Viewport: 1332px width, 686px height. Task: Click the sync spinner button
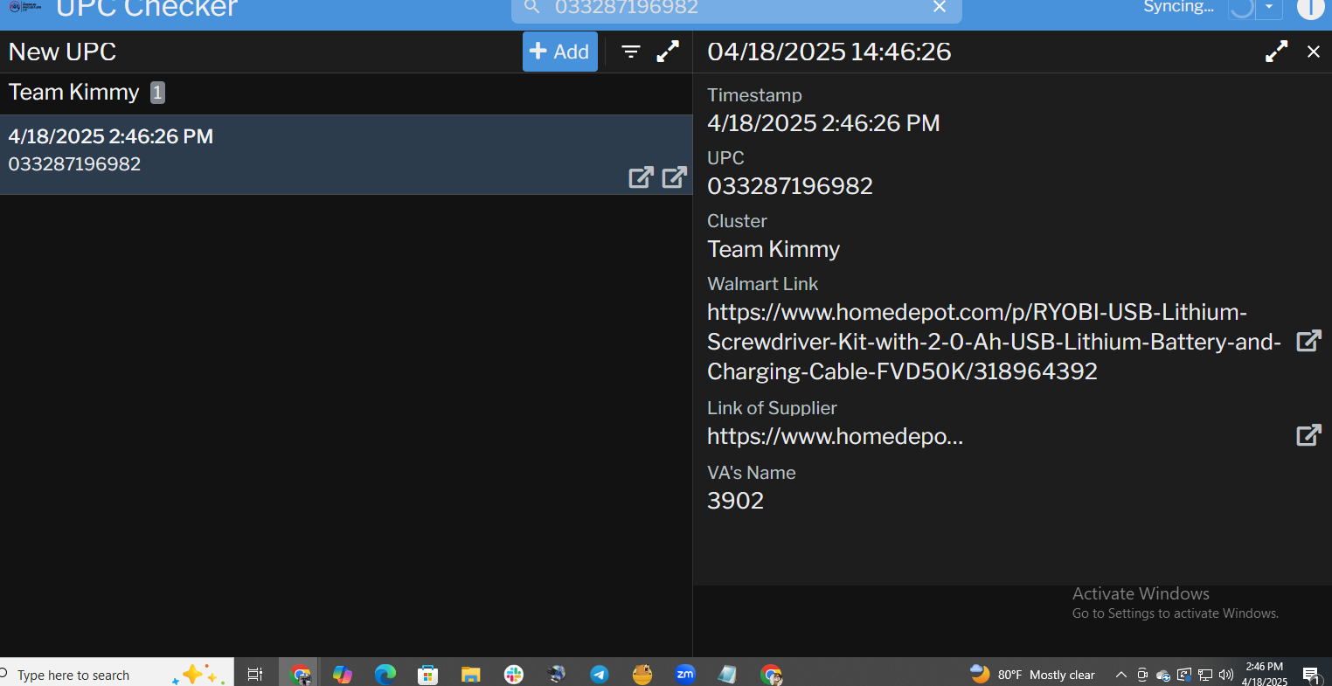1241,9
